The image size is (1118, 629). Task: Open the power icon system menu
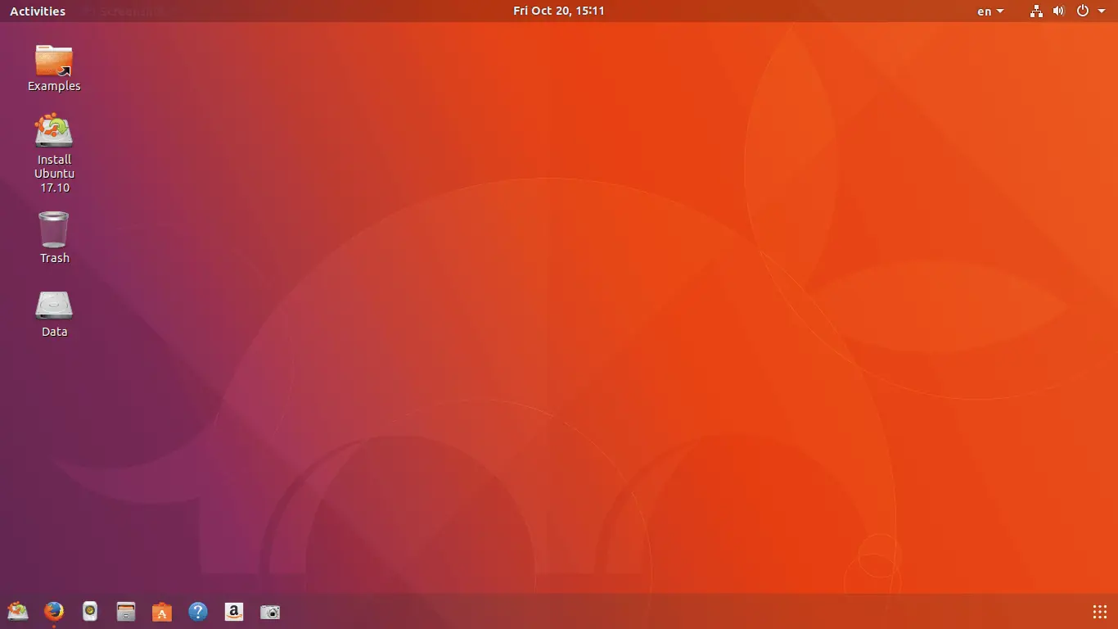click(x=1082, y=11)
